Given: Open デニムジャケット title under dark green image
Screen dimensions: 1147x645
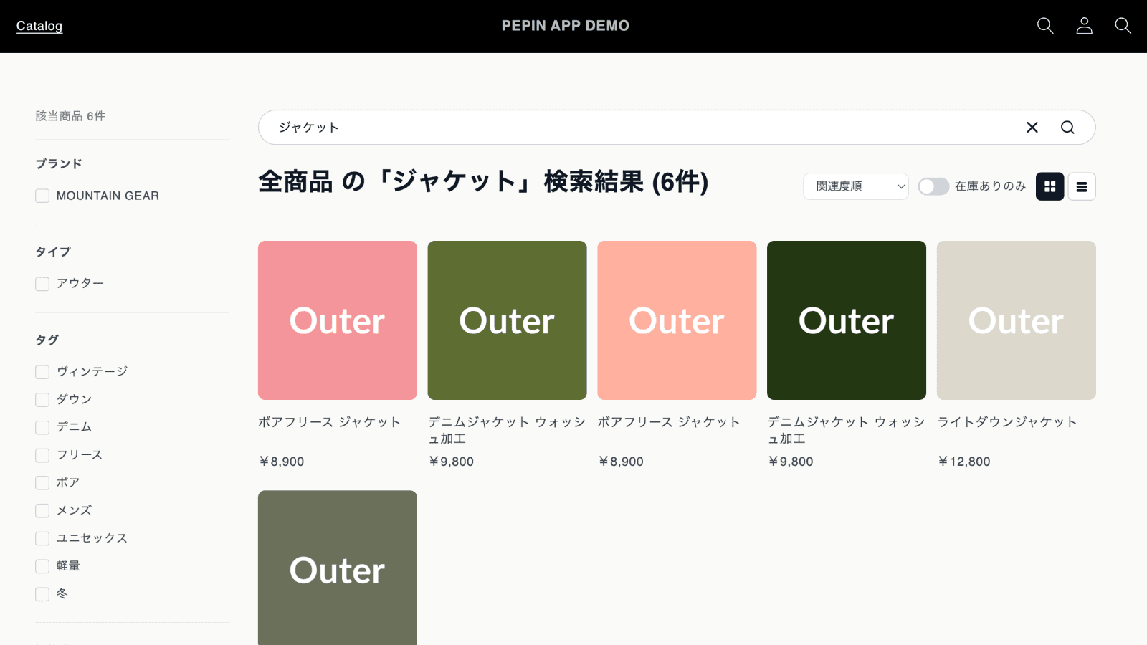Looking at the screenshot, I should click(846, 430).
